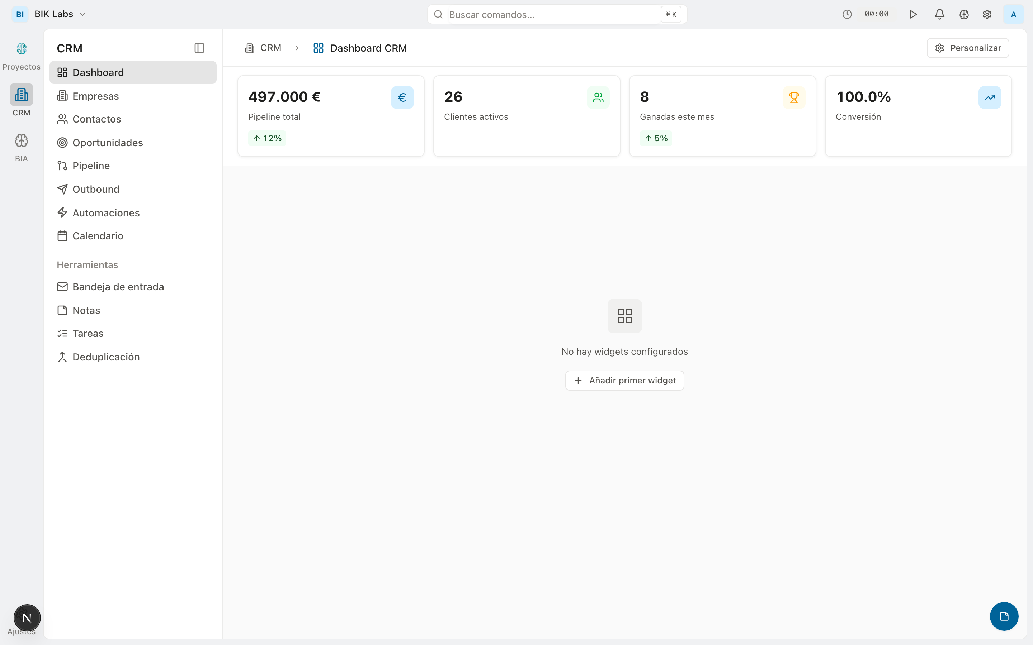
Task: Open Bandeja de entrada under Herramientas
Action: pos(118,287)
